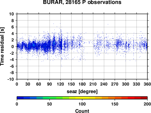Viewport: 151px width, 113px height.
Task: Click the orange segment near count 150
Action: [115, 98]
